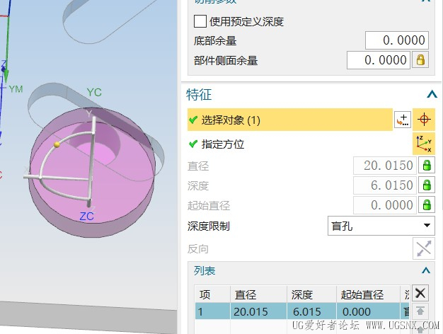Toggle lock next to 部件侧面余量
Screen dimensions: 443x334
(420, 59)
